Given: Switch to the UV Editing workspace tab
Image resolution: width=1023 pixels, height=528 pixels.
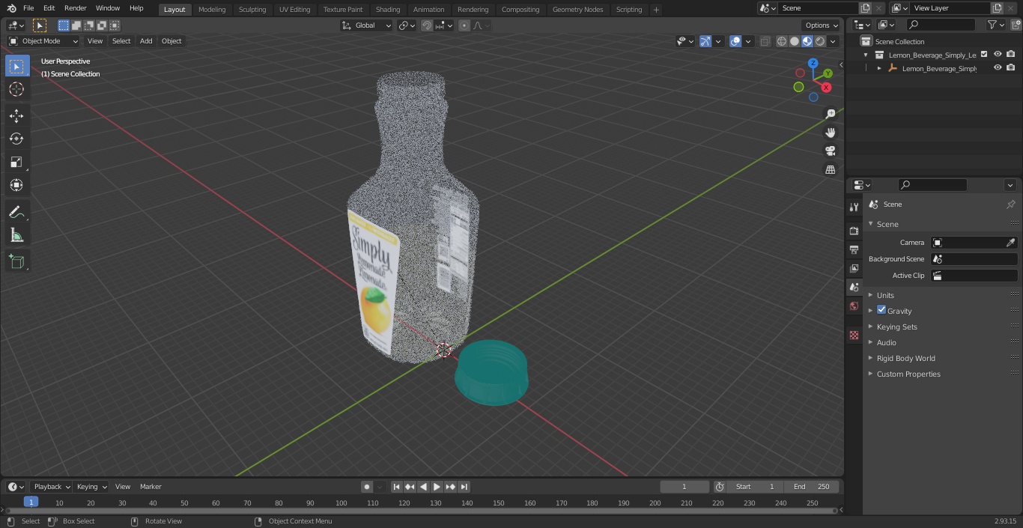Looking at the screenshot, I should point(294,9).
